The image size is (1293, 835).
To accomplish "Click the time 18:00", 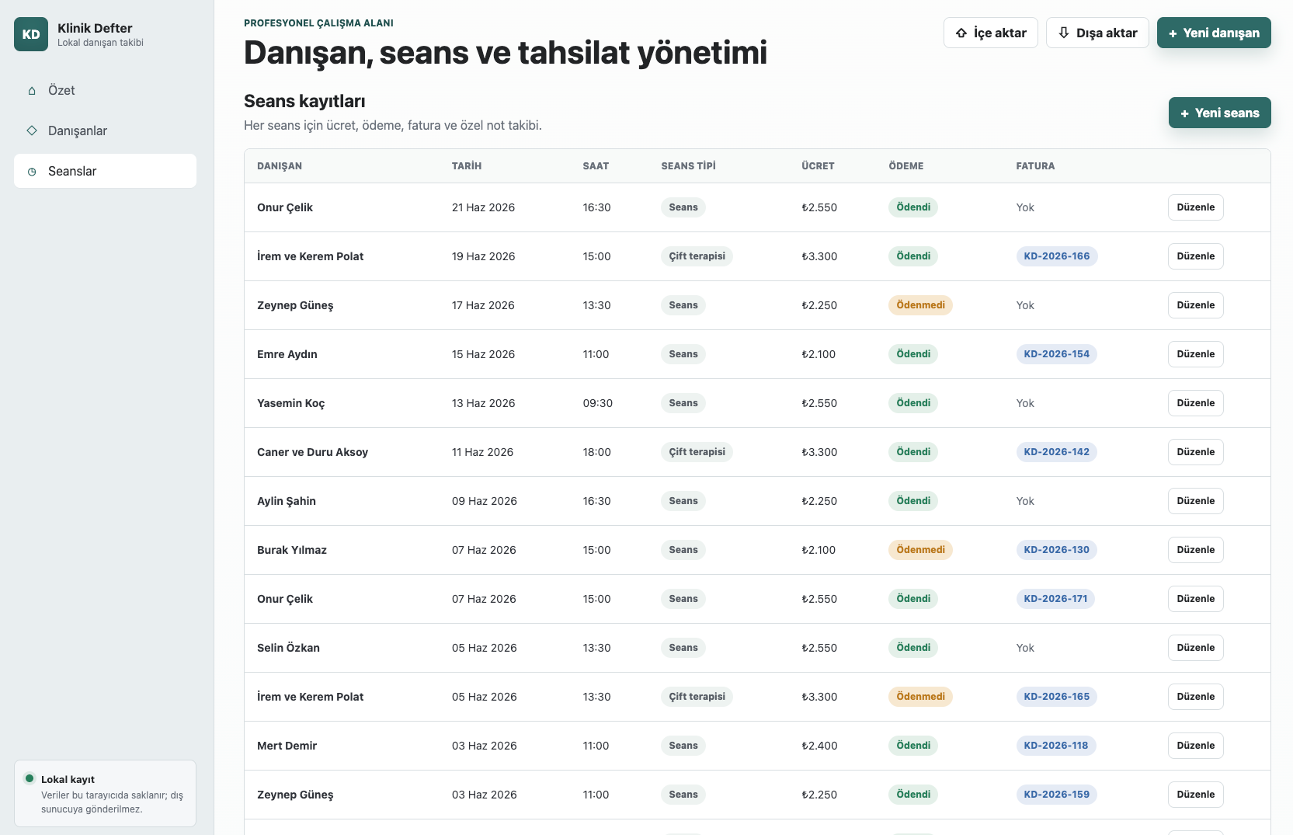I will (596, 452).
